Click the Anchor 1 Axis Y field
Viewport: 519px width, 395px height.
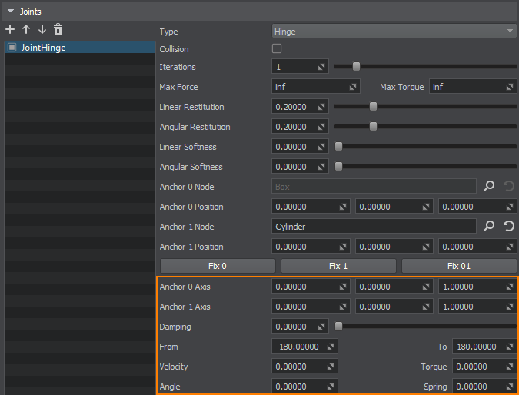[394, 307]
